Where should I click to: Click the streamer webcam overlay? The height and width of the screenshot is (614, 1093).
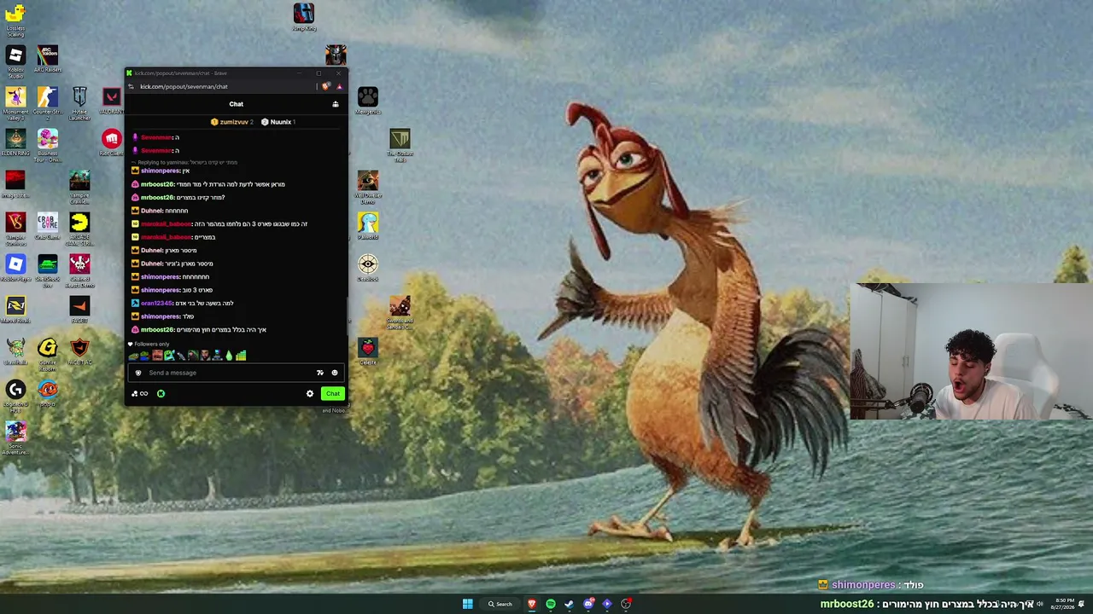[971, 352]
